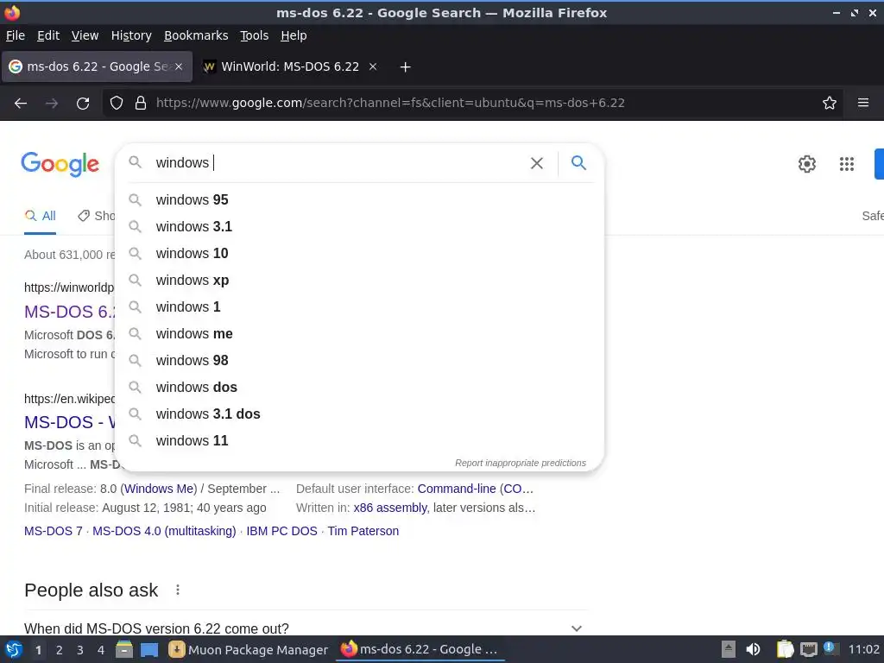Click the site security padlock icon
Viewport: 884px width, 663px height.
tap(141, 103)
